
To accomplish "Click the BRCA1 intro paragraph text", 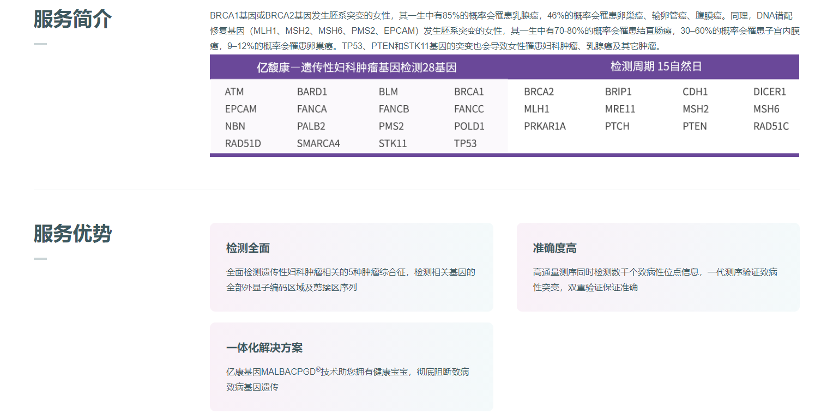I will coord(504,31).
